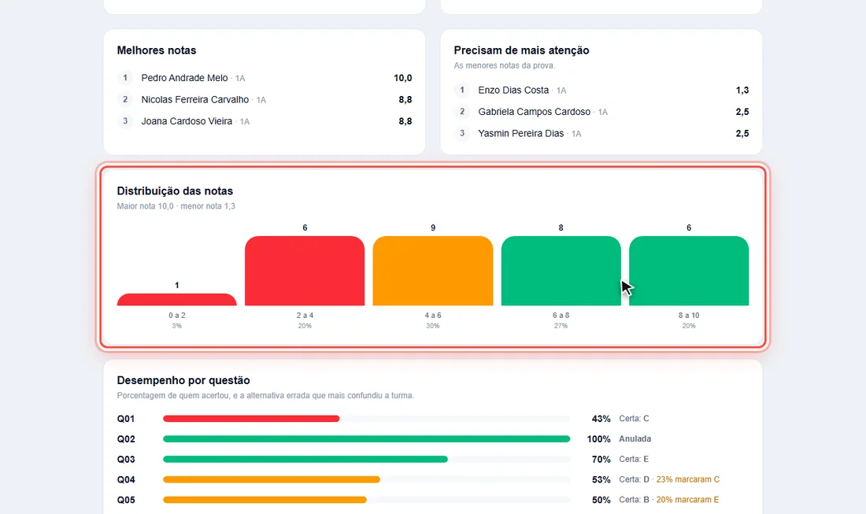Click the 43% value for Q01
The image size is (866, 514).
point(601,419)
